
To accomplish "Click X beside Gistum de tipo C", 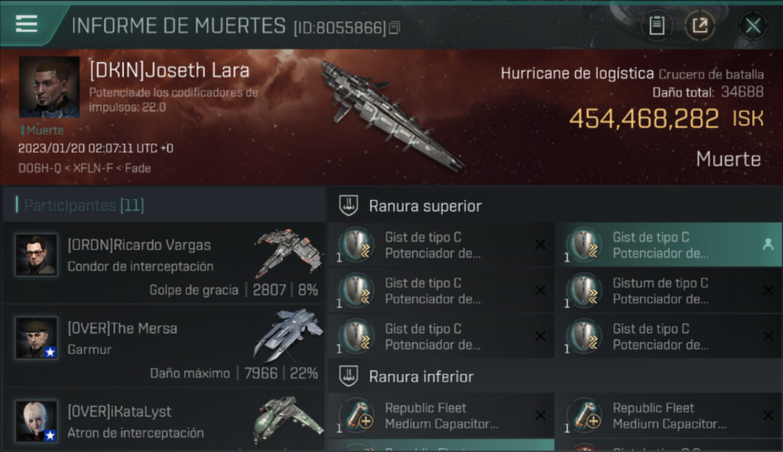I will point(768,290).
